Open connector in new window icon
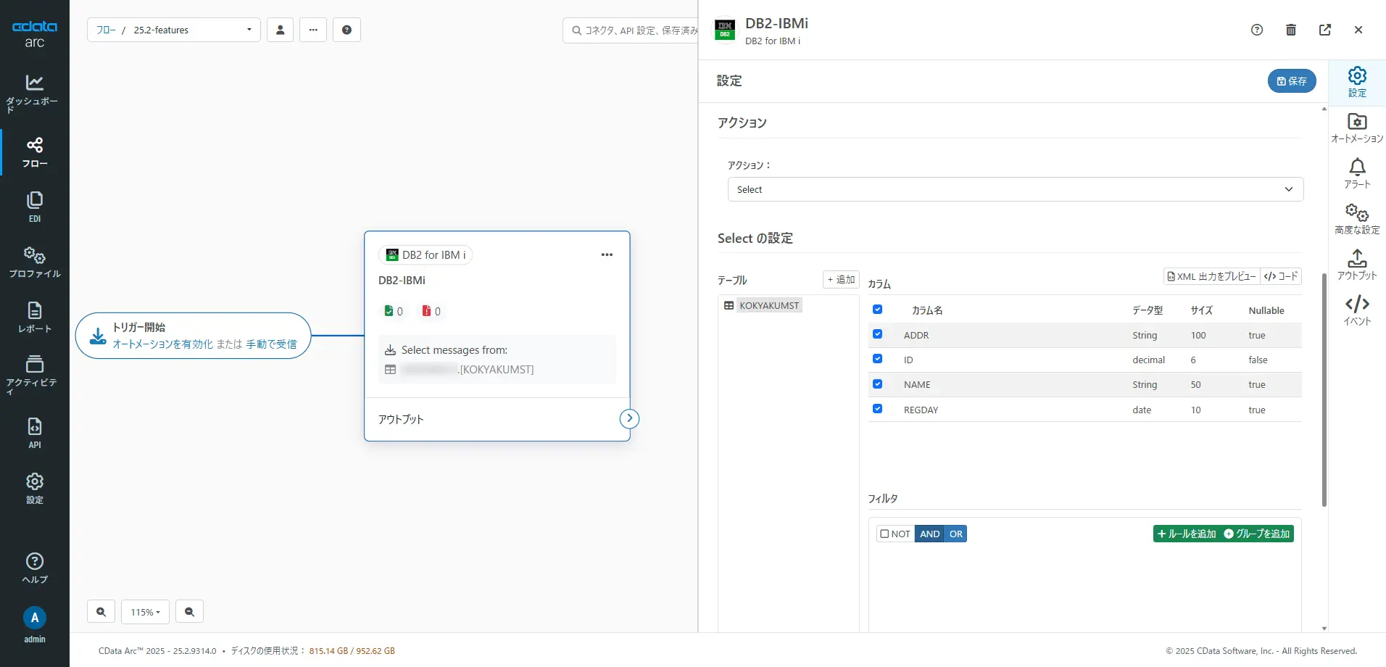This screenshot has height=667, width=1386. click(1324, 30)
